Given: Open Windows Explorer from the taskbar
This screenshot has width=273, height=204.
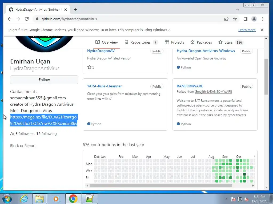Looking at the screenshot, I should click(x=40, y=199).
